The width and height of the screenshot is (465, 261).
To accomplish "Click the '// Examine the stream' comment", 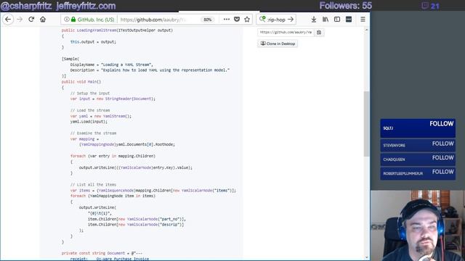I will pyautogui.click(x=93, y=133).
